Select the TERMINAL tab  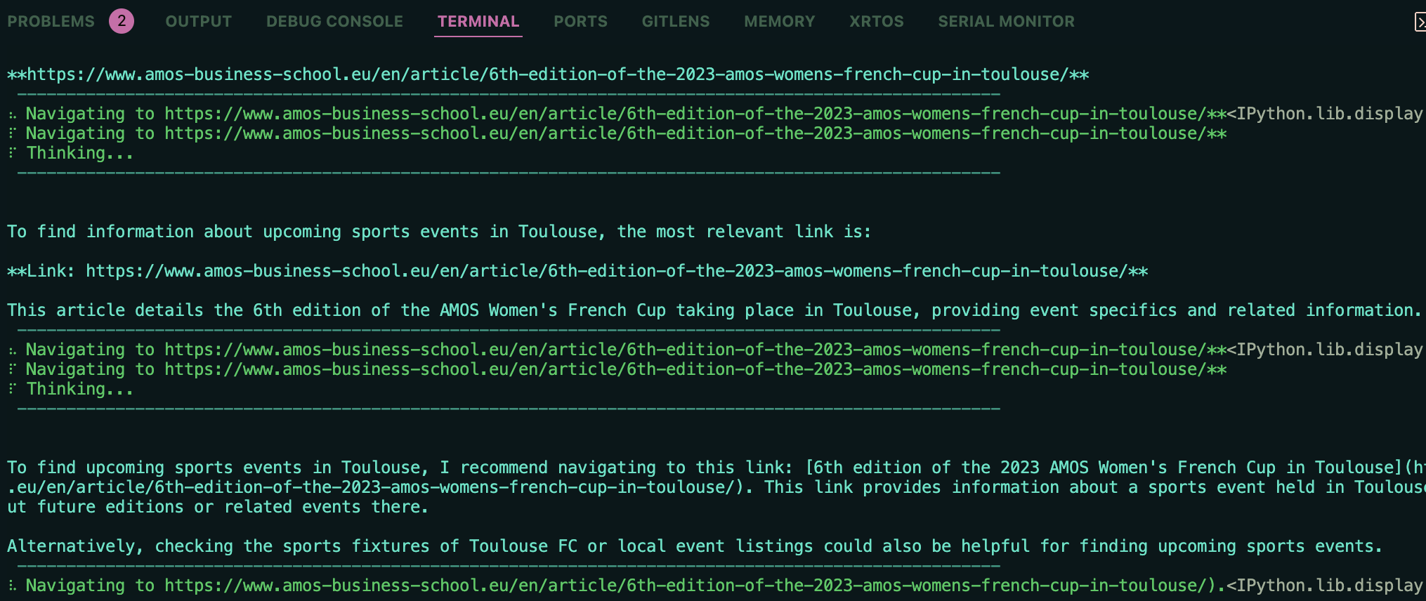point(478,22)
